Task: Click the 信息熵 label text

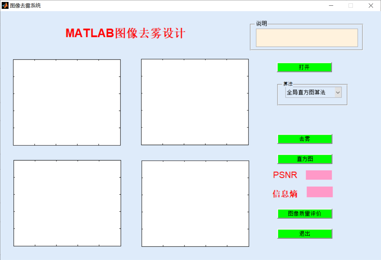Action: pyautogui.click(x=285, y=194)
